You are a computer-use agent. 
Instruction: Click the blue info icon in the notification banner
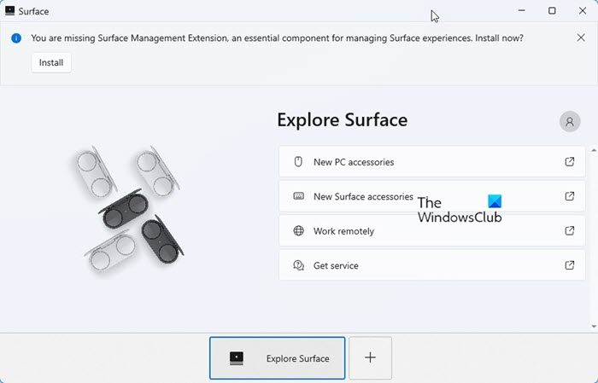[15, 38]
